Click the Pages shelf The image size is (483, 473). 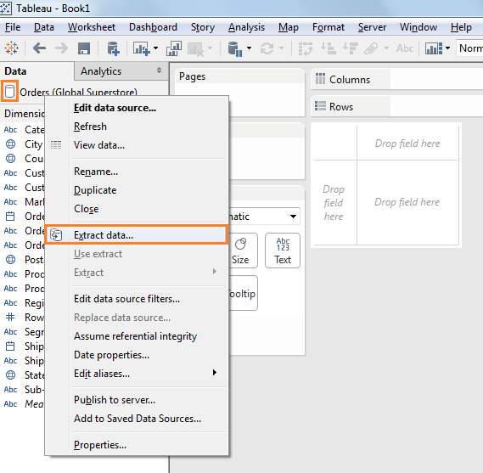pos(240,93)
